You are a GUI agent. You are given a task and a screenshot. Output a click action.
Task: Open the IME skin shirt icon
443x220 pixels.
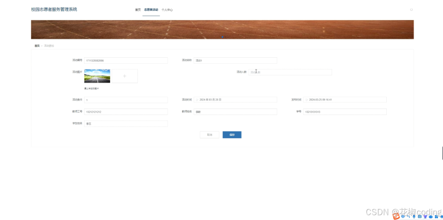425,216
